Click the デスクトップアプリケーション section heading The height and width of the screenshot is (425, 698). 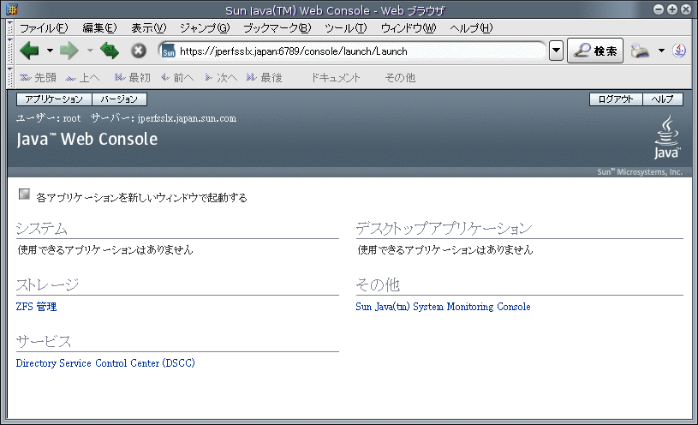[444, 229]
